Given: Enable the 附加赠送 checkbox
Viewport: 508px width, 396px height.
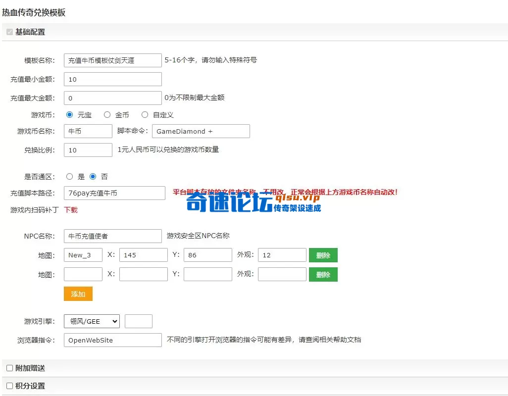Looking at the screenshot, I should click(9, 368).
